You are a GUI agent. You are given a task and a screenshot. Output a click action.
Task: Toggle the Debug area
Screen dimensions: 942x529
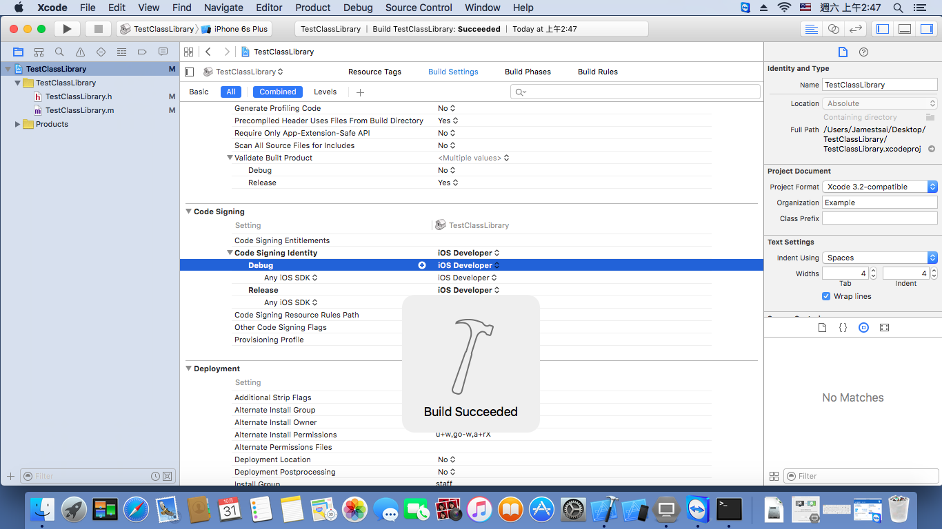tap(905, 29)
